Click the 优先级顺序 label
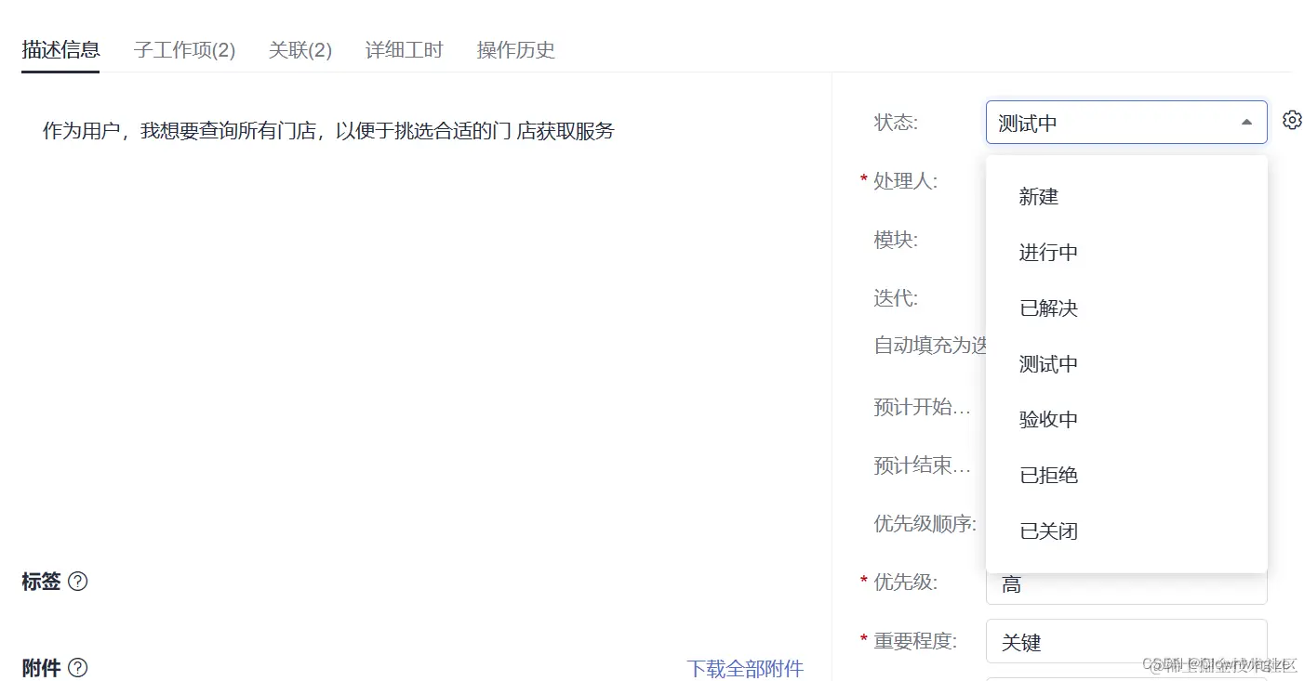Viewport: 1304px width, 681px height. point(925,524)
